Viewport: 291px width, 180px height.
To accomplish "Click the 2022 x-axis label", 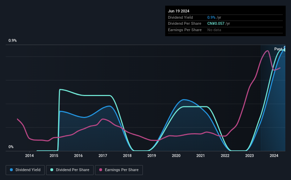I will coord(225,156).
